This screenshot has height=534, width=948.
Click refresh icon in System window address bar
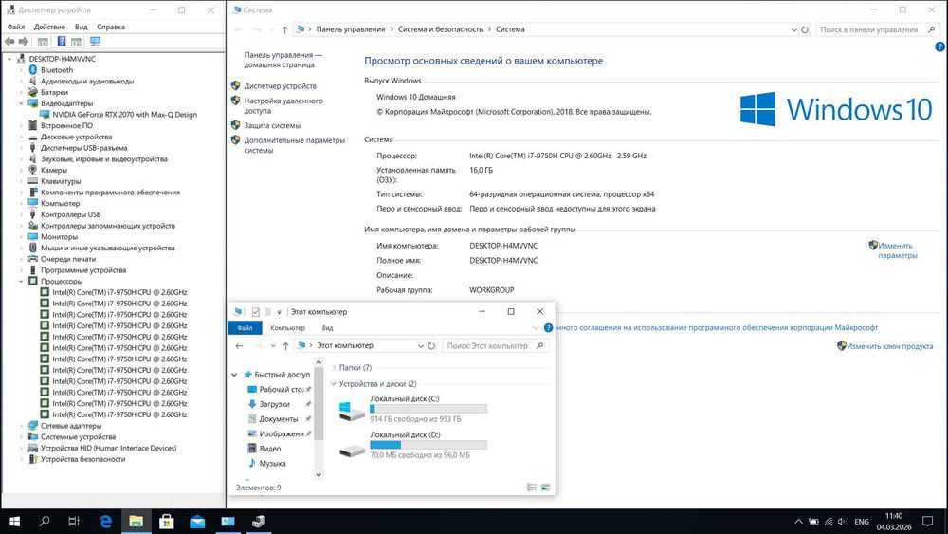(805, 29)
